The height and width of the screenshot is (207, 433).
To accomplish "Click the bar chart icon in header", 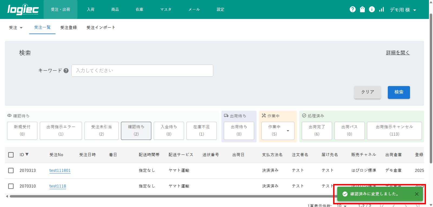I will tap(382, 9).
